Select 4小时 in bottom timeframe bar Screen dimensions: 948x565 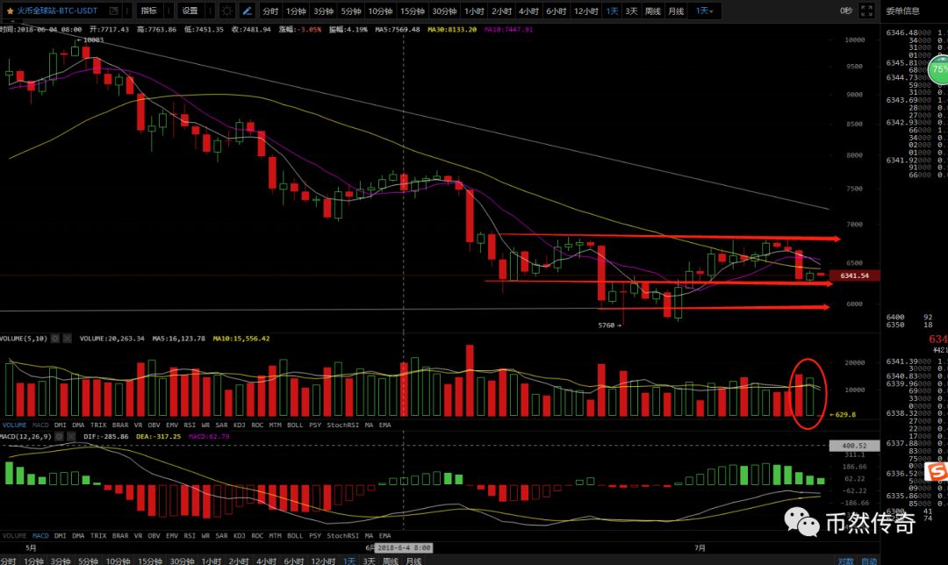tap(266, 561)
